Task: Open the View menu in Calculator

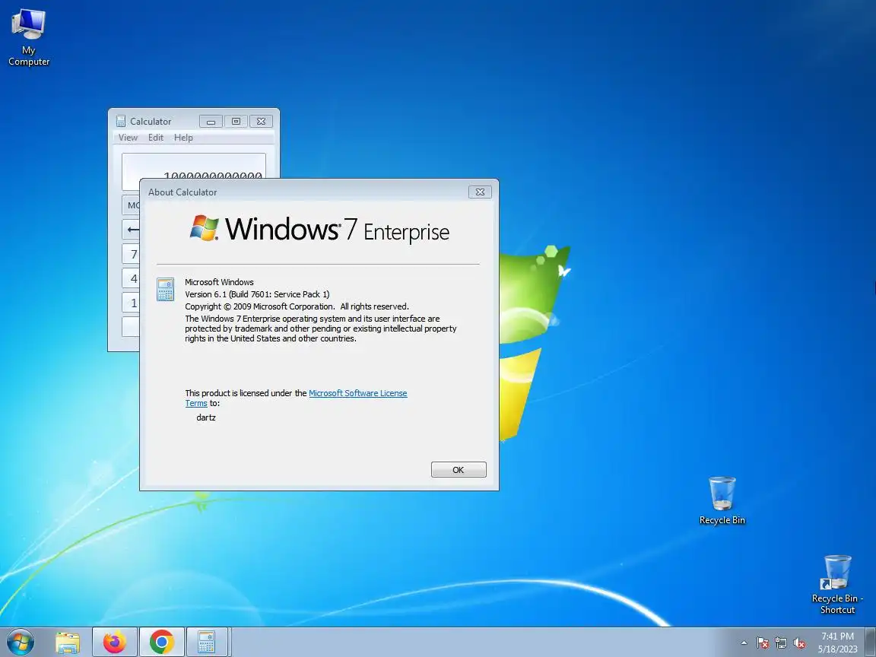Action: click(x=128, y=138)
